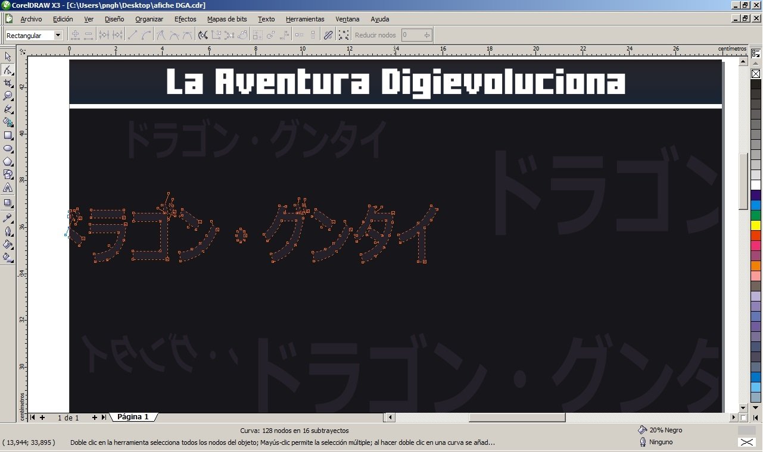Viewport: 763px width, 452px height.
Task: Break curve at node button
Action: [x=117, y=35]
